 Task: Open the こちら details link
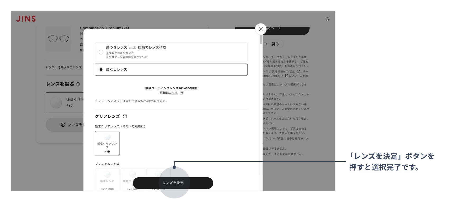173,93
